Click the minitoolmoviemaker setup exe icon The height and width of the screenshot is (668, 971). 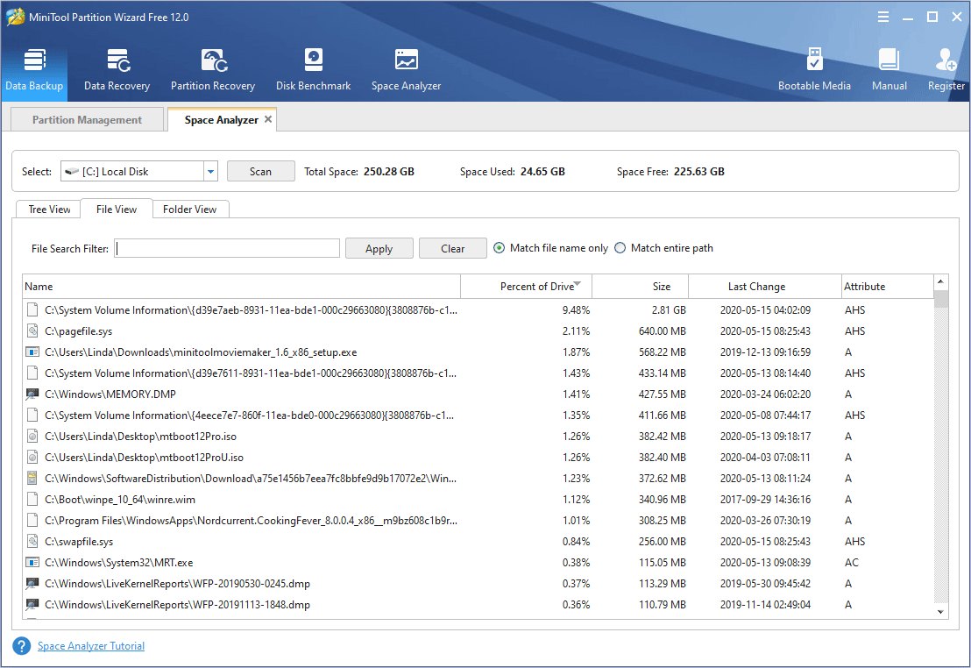pyautogui.click(x=32, y=352)
